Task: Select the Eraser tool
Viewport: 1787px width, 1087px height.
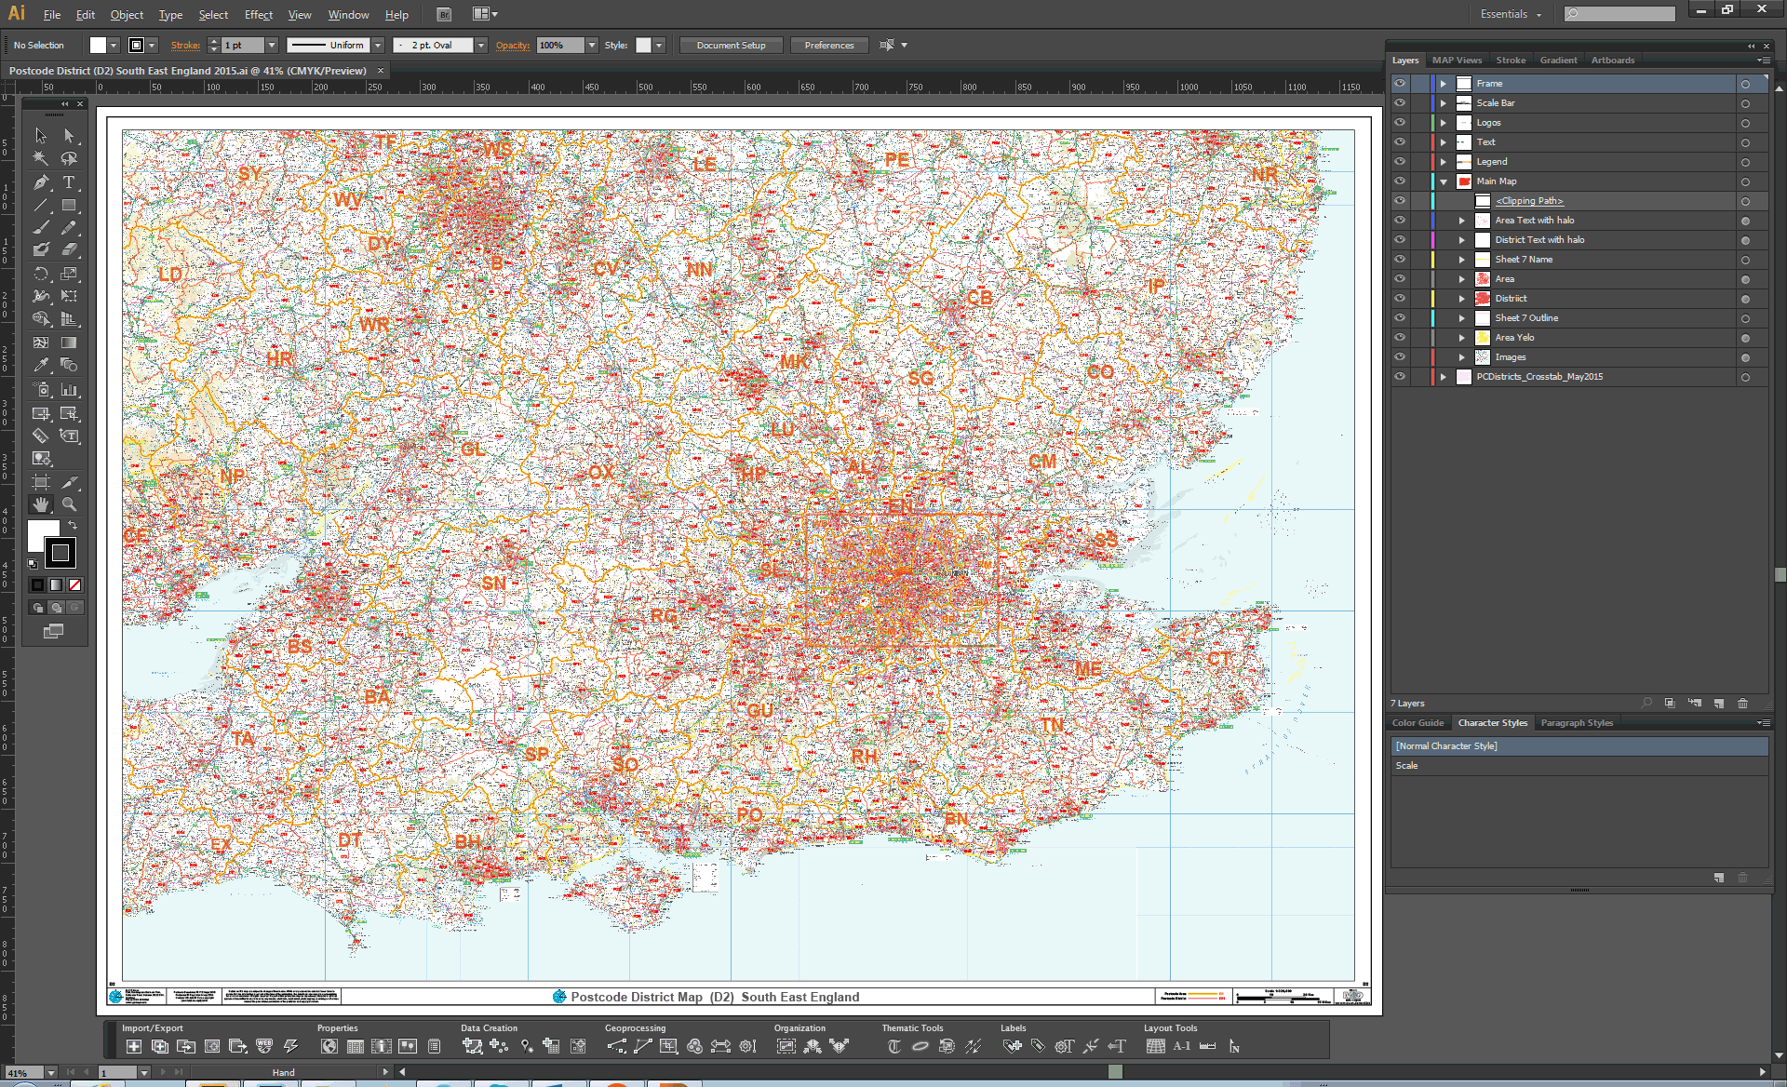Action: [69, 250]
